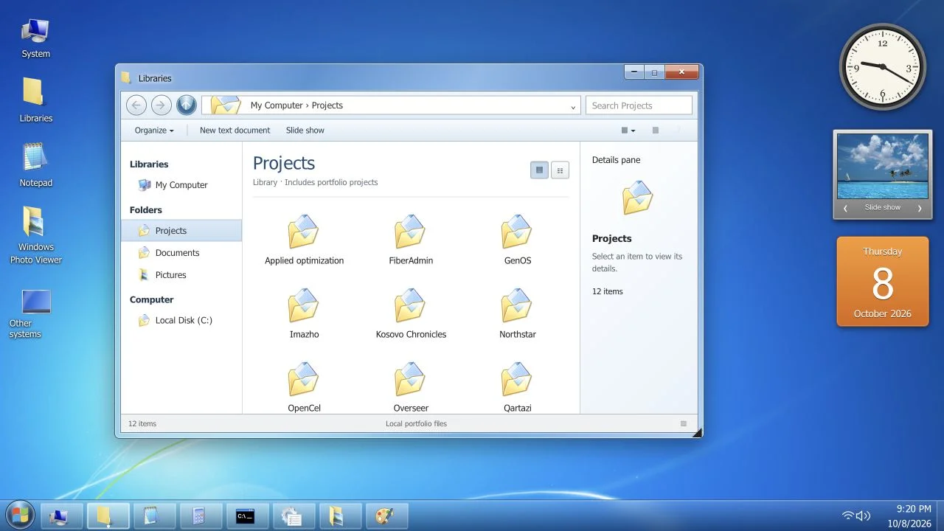Select the Overseer folder
Image resolution: width=944 pixels, height=531 pixels.
point(411,386)
